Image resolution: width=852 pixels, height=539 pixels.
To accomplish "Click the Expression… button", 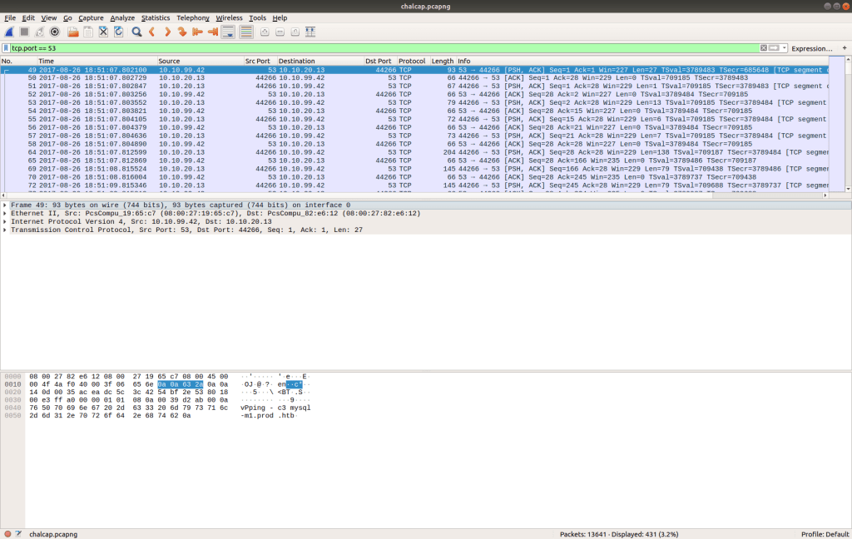I will 812,48.
